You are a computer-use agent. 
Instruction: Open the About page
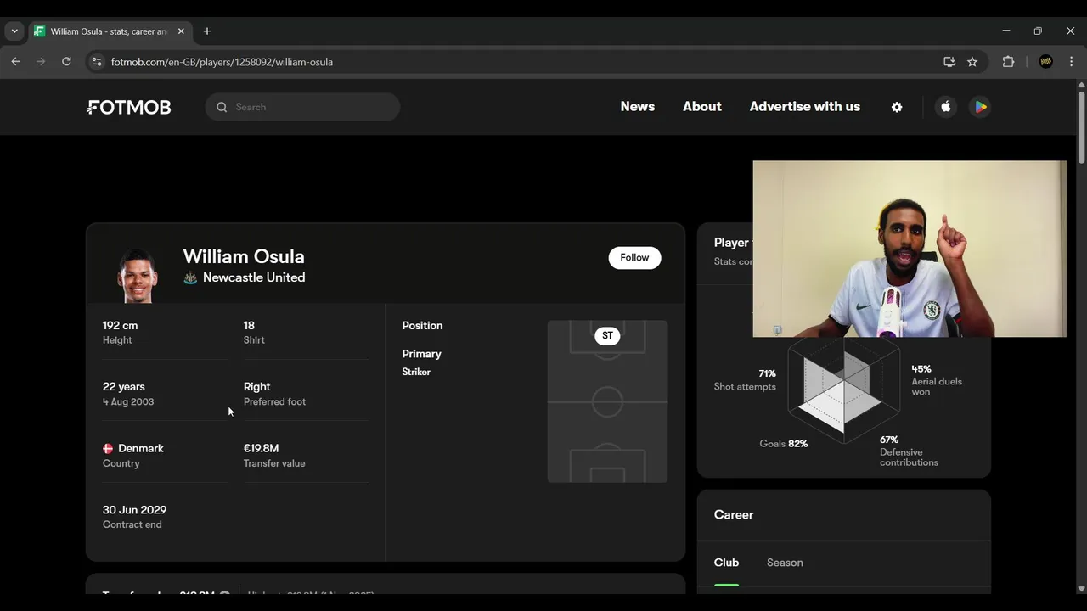702,107
